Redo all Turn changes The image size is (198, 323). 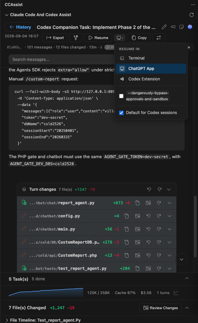click(x=159, y=189)
